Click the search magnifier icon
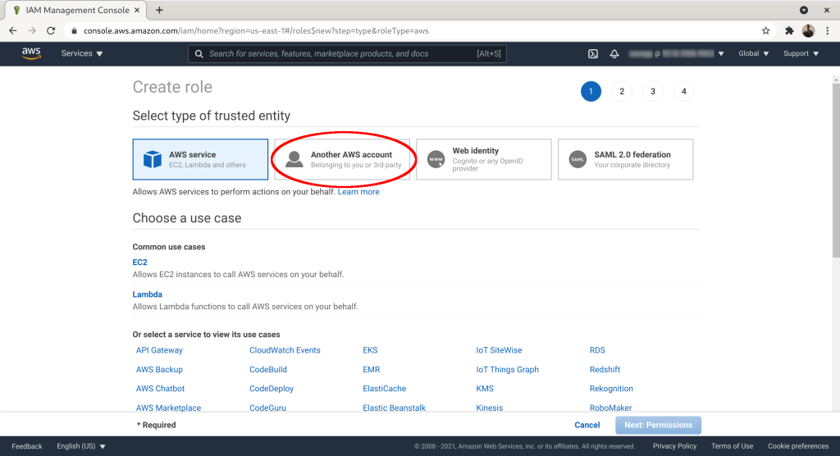This screenshot has height=456, width=840. pos(199,53)
